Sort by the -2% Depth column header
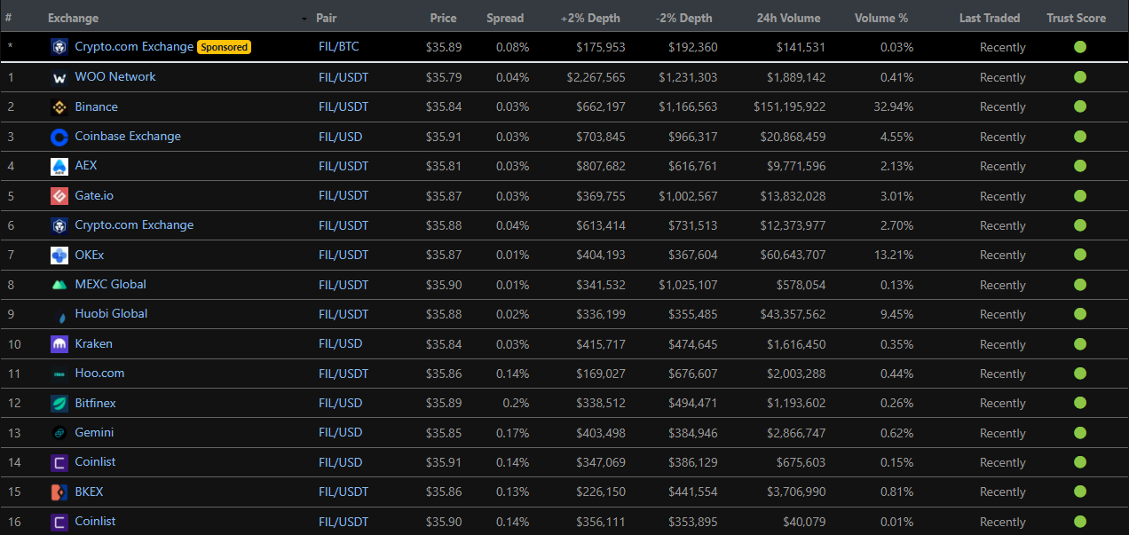 [x=683, y=18]
